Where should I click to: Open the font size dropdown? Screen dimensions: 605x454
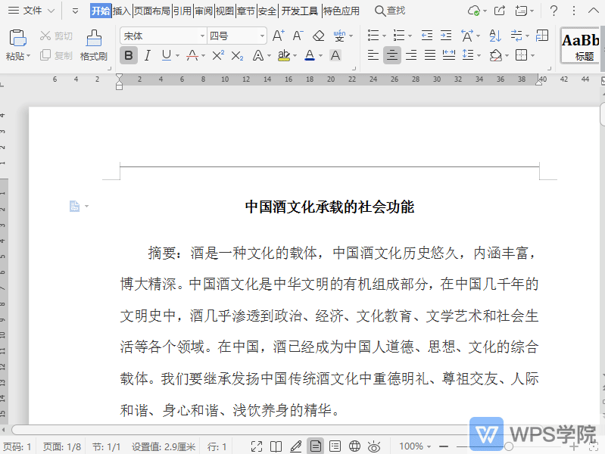(262, 36)
